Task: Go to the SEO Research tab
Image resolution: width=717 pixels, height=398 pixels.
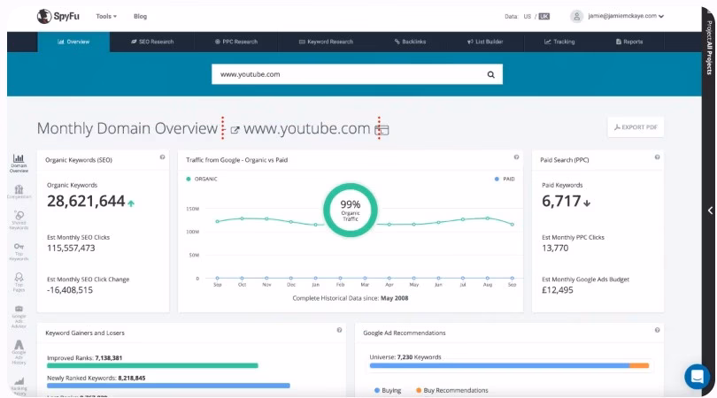Action: click(151, 42)
